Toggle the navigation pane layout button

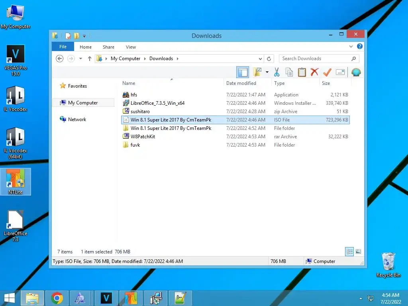243,72
